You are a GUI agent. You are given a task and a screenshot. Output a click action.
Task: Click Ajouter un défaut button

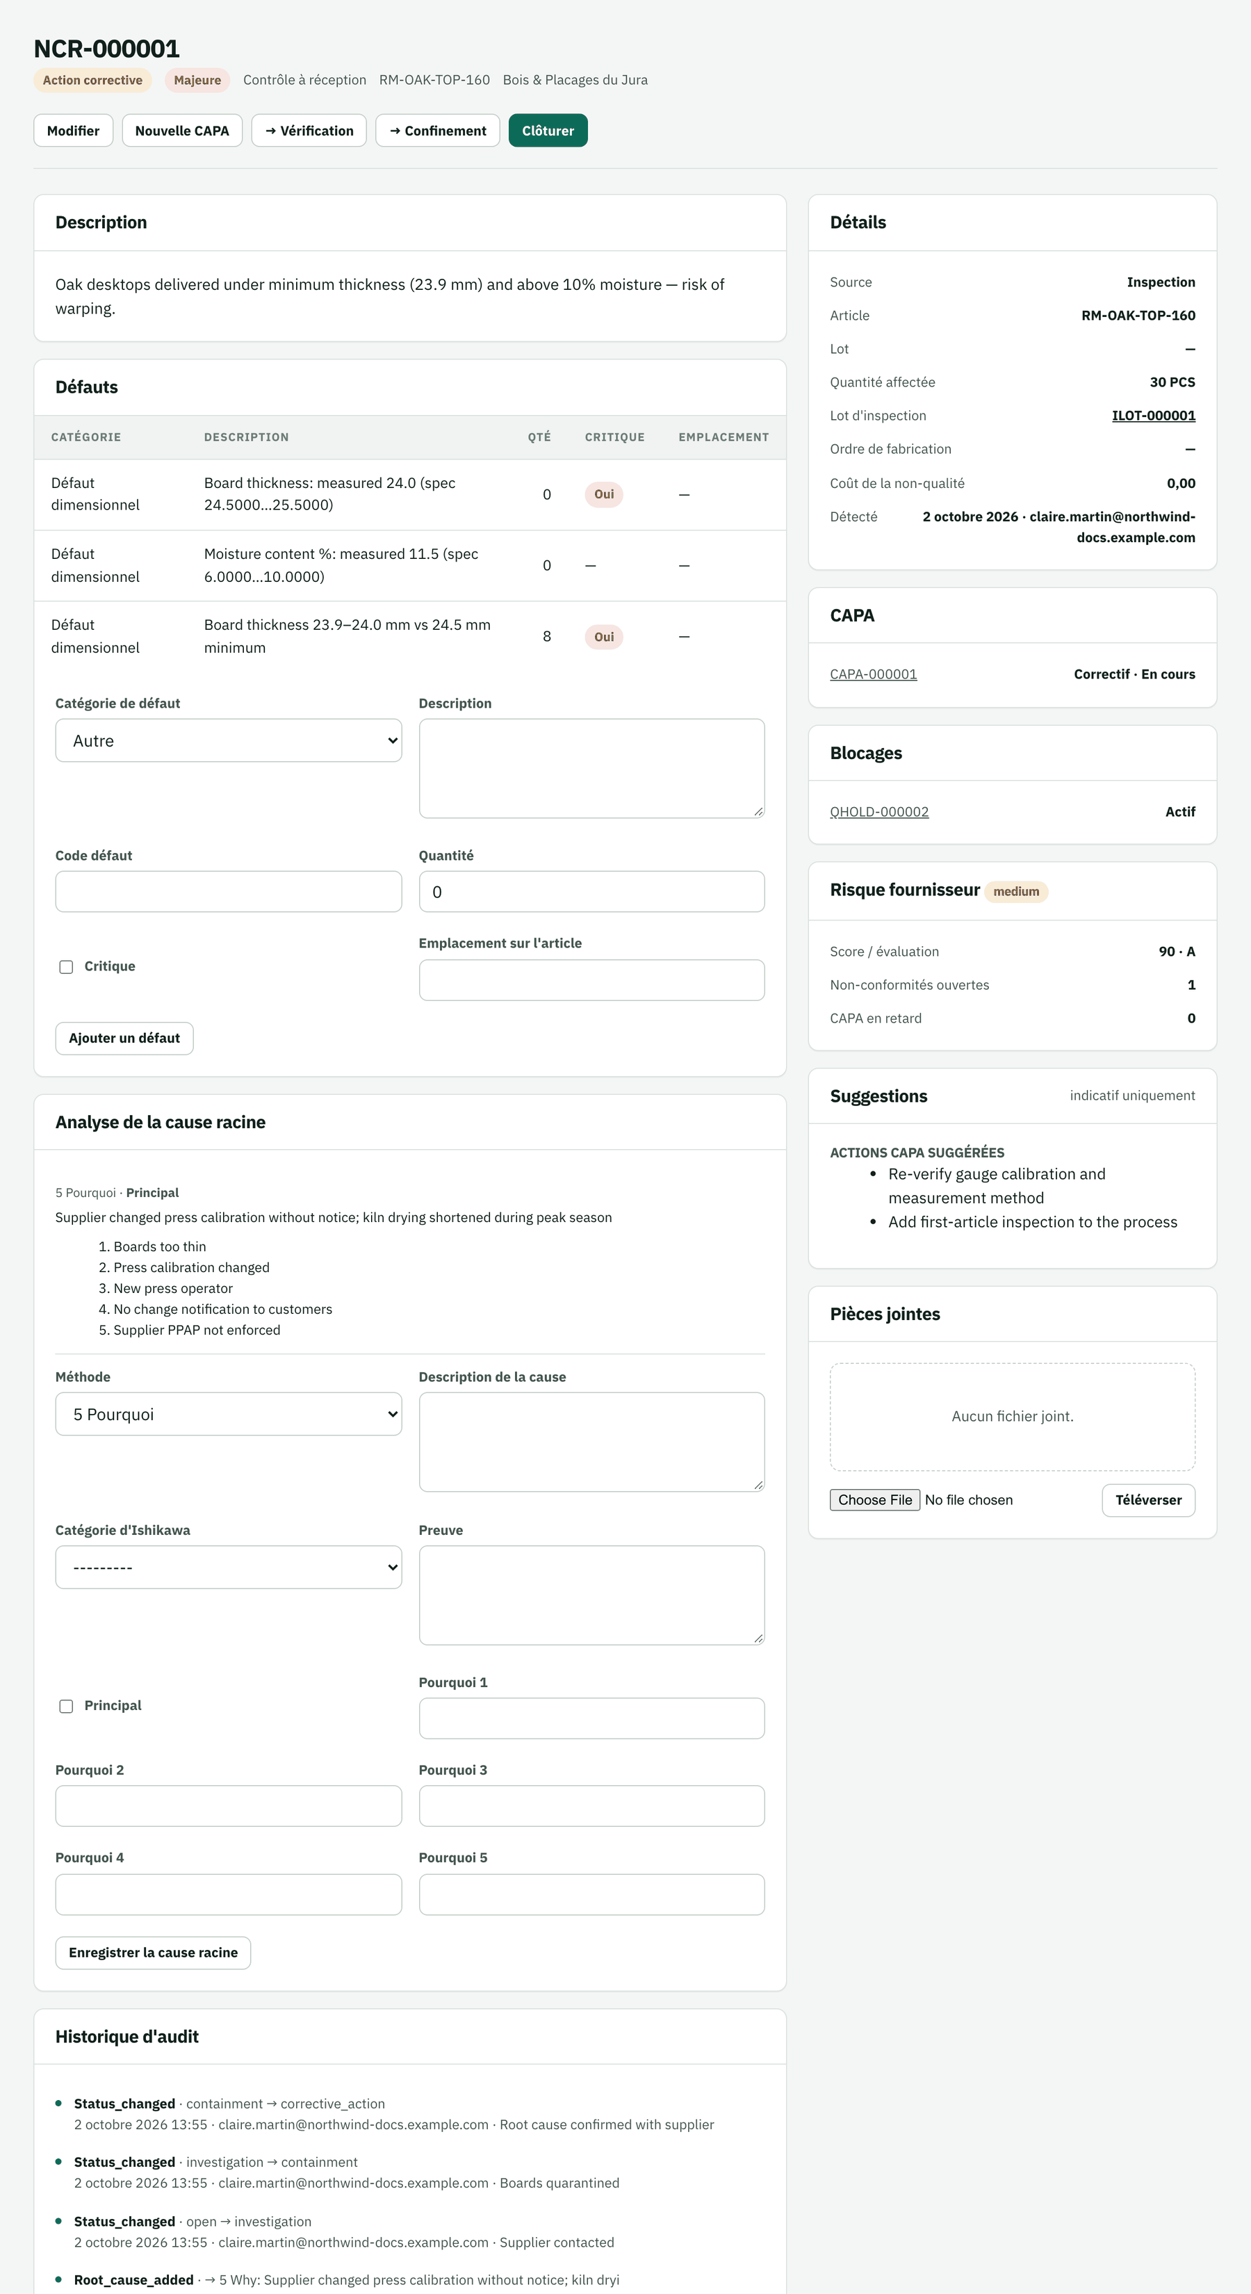(124, 1039)
